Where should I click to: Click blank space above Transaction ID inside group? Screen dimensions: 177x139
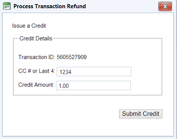87,48
